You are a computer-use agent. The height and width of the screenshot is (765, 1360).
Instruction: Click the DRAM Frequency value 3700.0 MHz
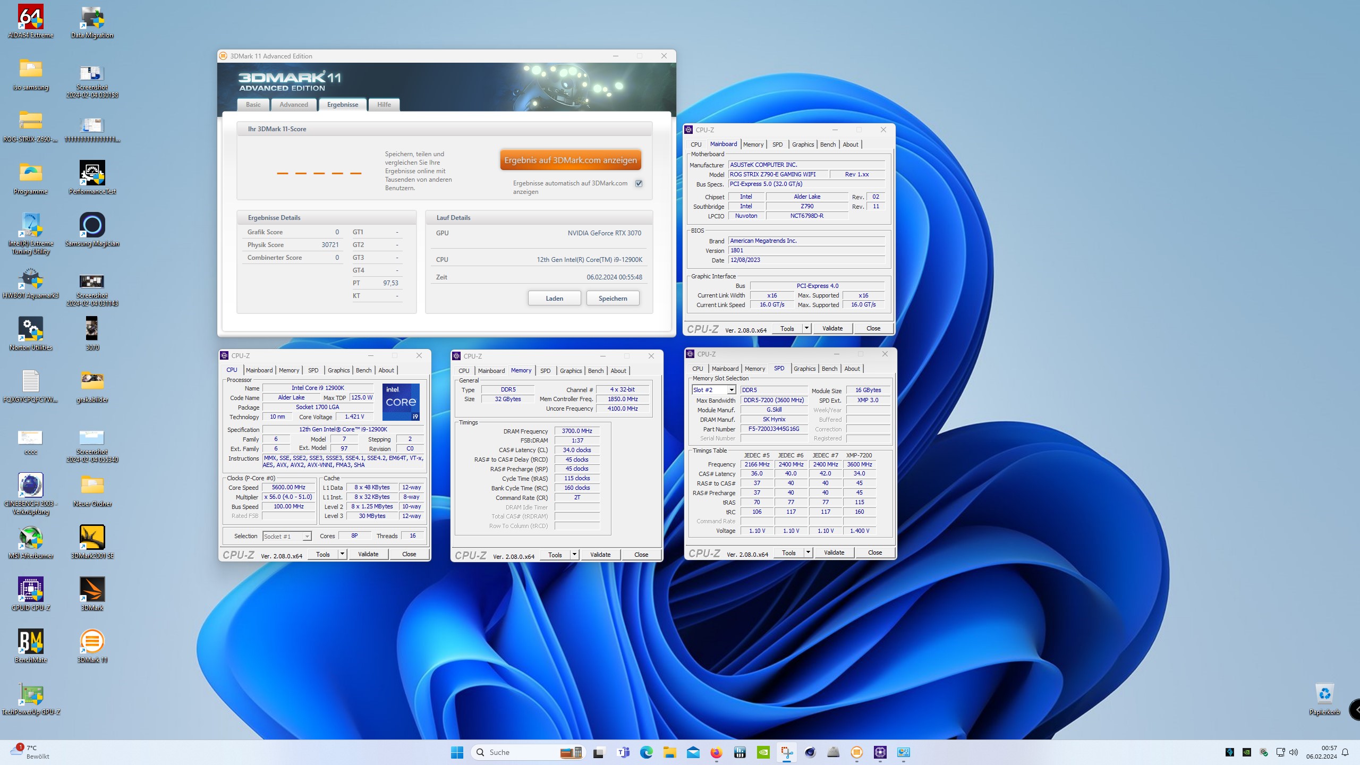(x=577, y=431)
